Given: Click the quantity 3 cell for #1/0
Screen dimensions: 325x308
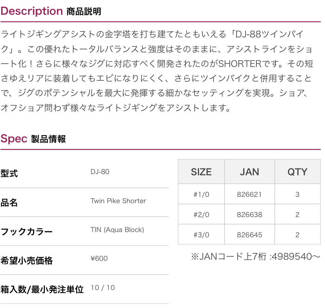Looking at the screenshot, I should (297, 194).
